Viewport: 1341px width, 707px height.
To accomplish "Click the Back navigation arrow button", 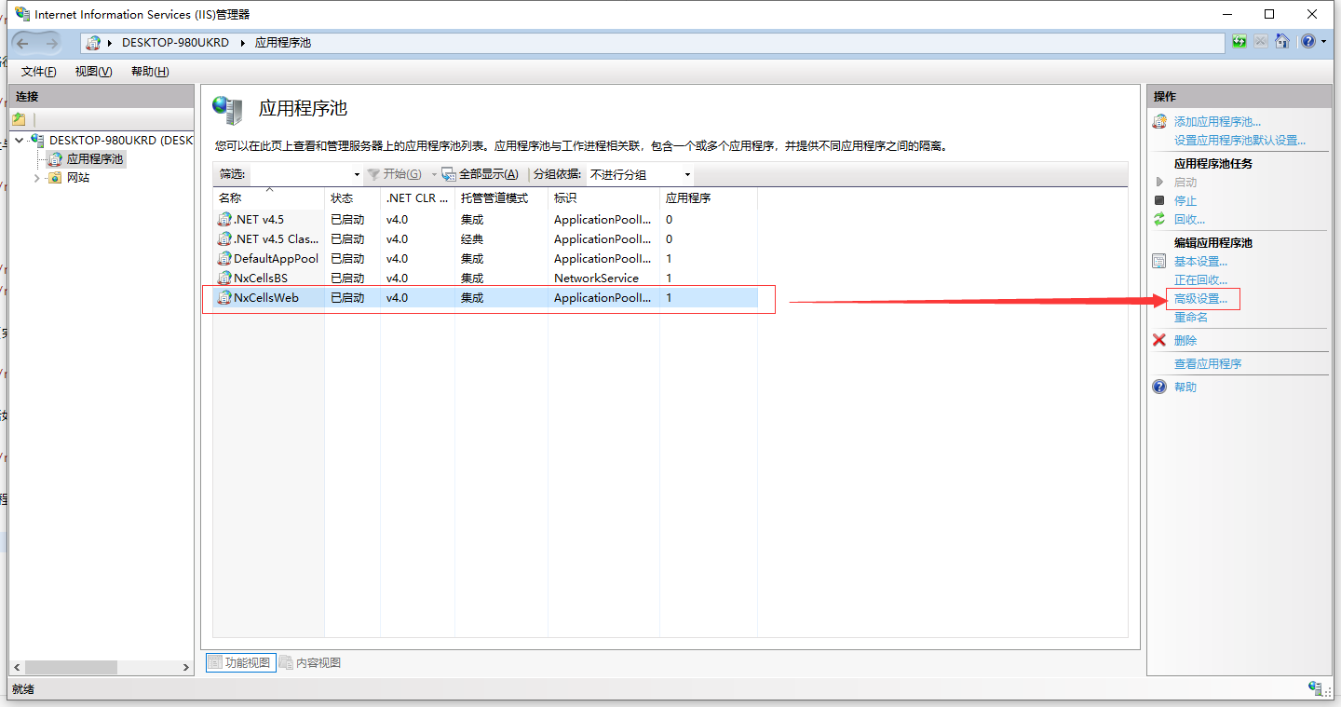I will pyautogui.click(x=23, y=43).
